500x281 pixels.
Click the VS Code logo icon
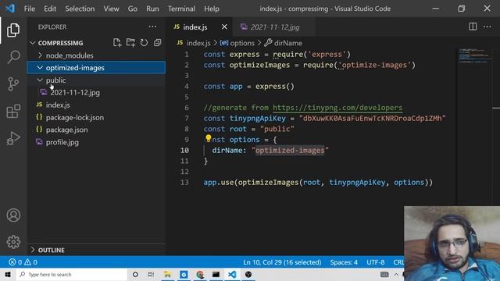[x=10, y=9]
